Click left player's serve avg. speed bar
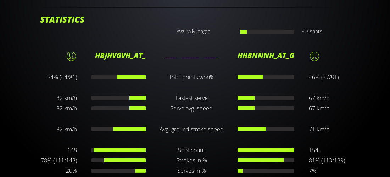Screen dimensions: 390x177 [118, 108]
